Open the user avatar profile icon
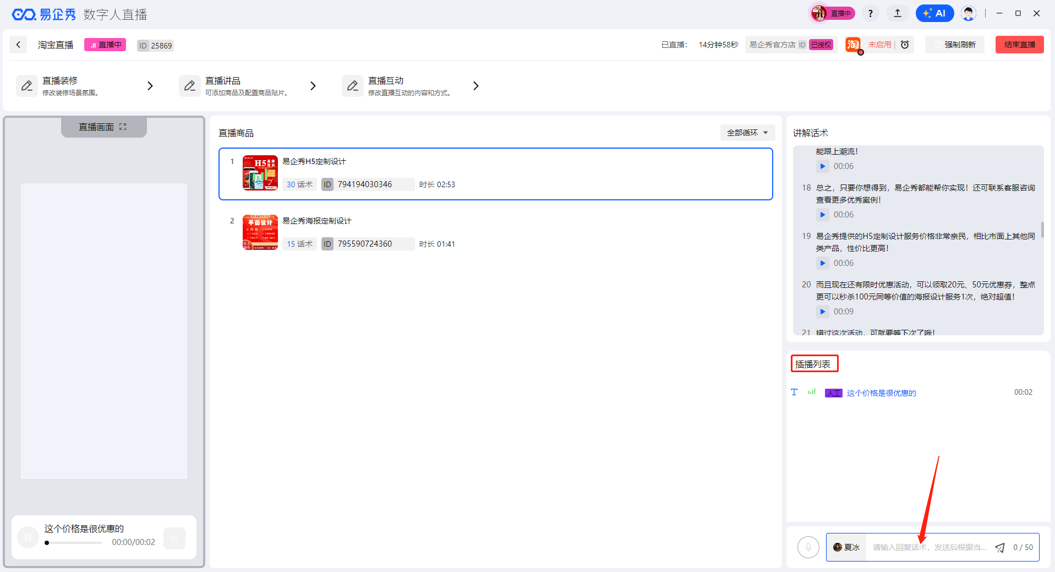Viewport: 1055px width, 572px height. (968, 14)
